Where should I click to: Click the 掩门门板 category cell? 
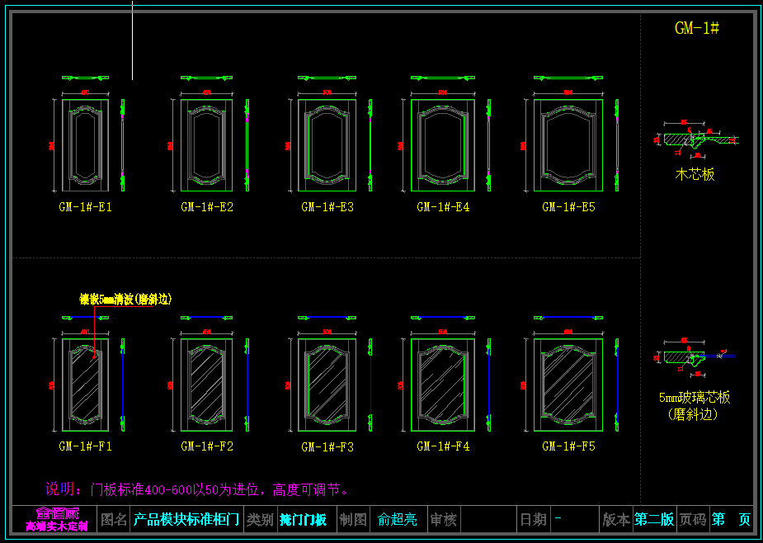coord(303,520)
